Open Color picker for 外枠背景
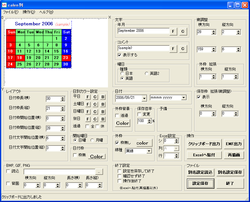This screenshot has width=250, height=202. click(x=123, y=123)
